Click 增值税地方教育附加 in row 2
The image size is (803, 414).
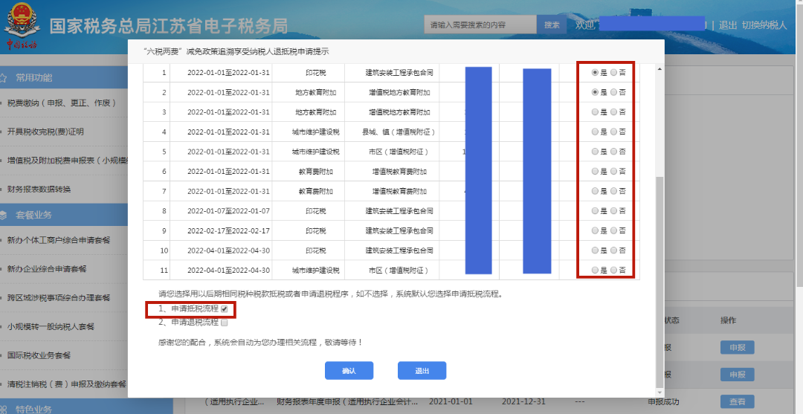tap(399, 93)
